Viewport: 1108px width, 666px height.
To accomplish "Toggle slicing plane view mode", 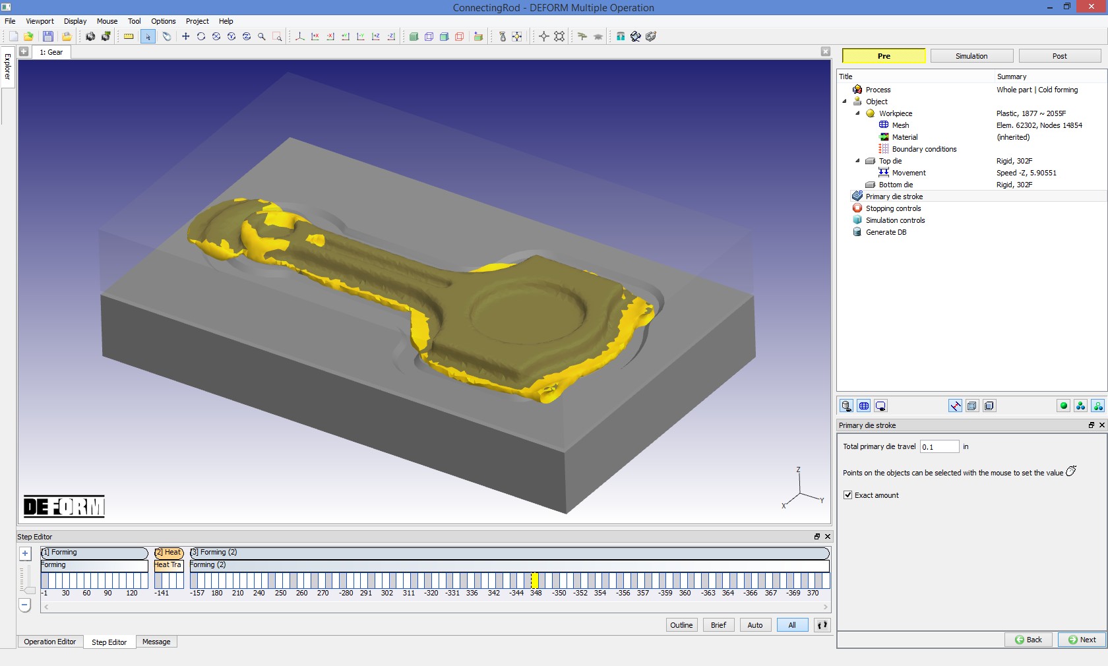I will click(478, 36).
